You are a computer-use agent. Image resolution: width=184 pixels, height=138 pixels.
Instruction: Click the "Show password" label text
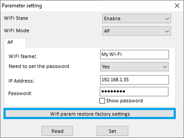pos(124,101)
